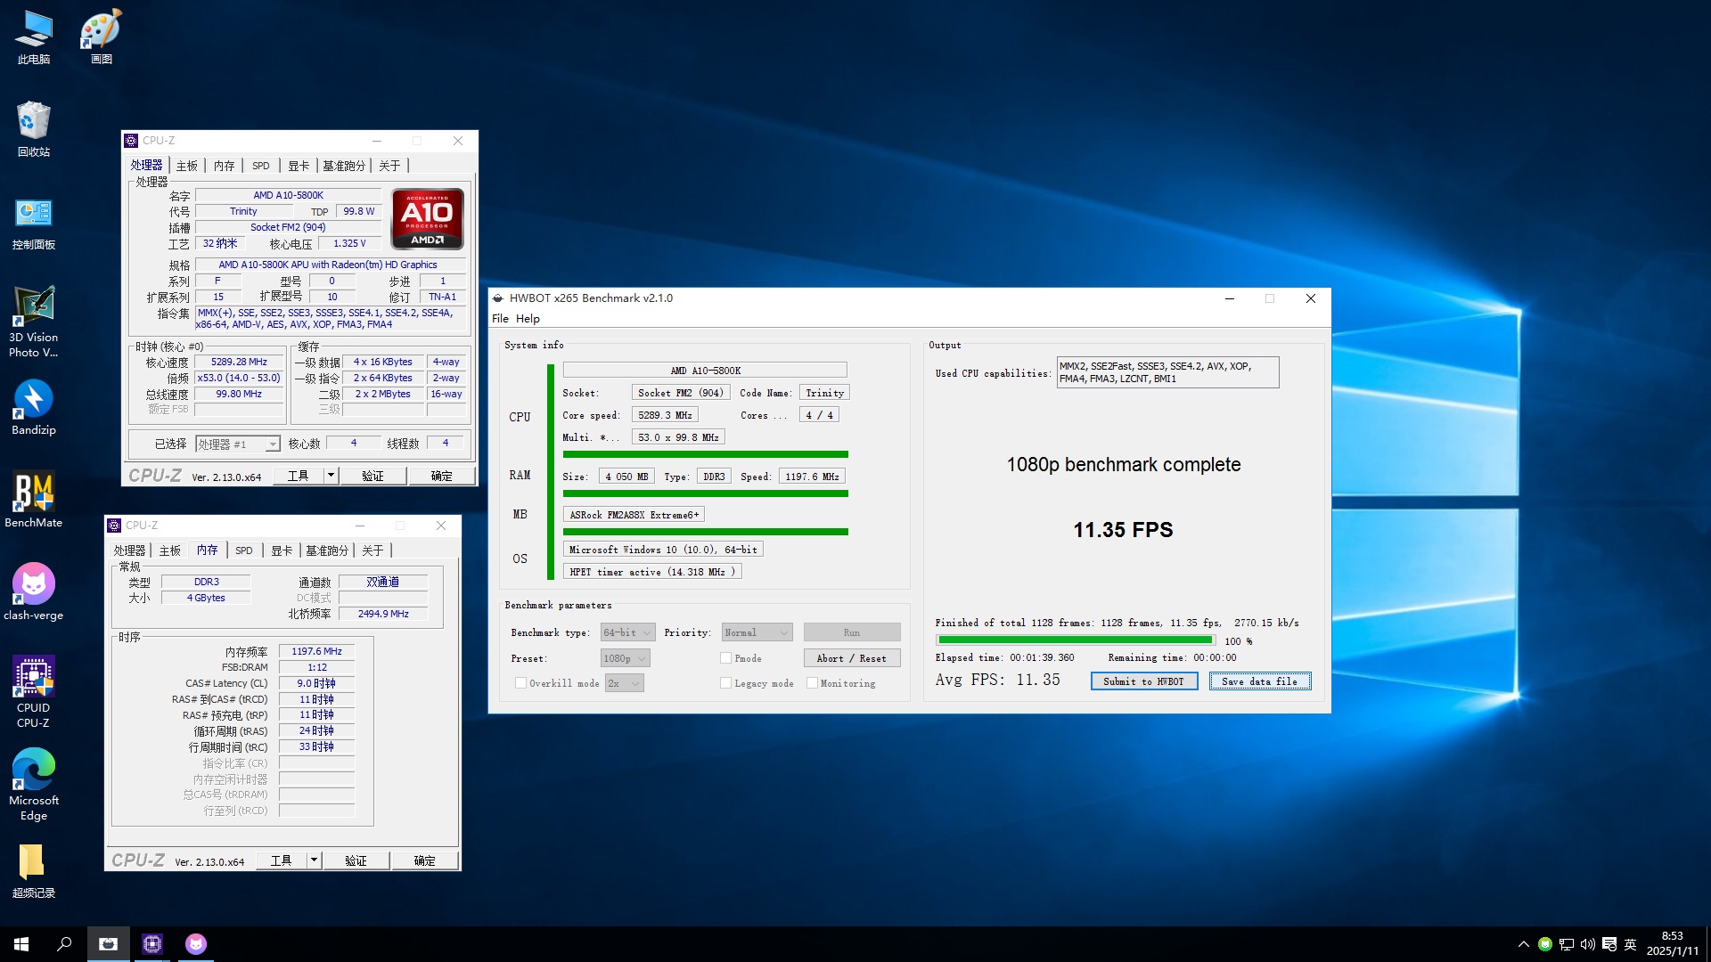Switch to 显卡 tab in lower CPU-Z
The image size is (1711, 962).
point(282,550)
